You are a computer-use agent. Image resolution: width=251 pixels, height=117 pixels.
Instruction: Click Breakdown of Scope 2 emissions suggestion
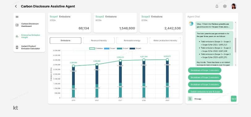point(205,77)
